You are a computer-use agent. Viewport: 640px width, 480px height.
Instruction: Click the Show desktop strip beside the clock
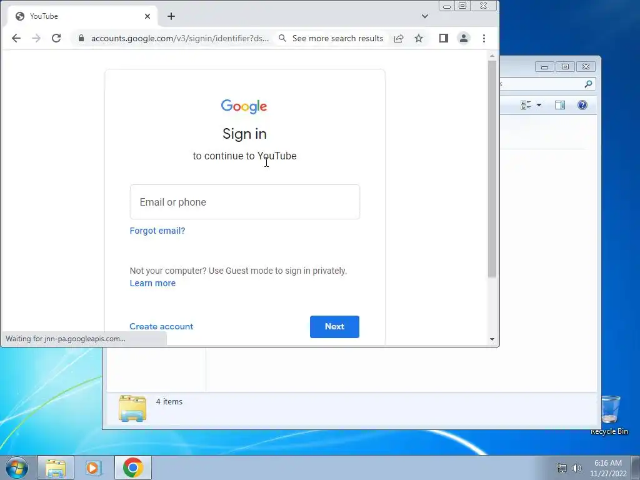tap(636, 468)
